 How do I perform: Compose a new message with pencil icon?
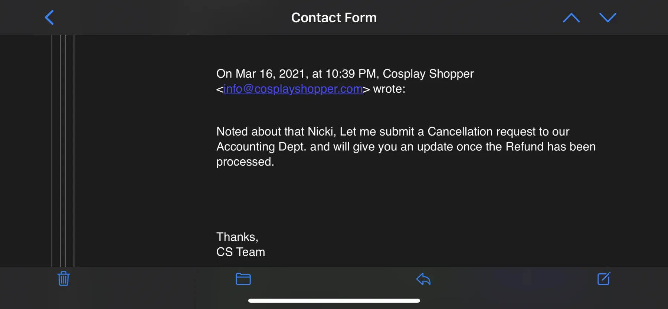pos(604,279)
